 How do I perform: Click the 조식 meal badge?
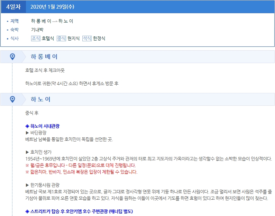coord(36,38)
